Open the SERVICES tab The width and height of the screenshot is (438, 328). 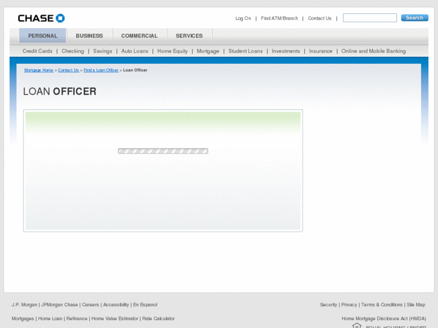click(x=189, y=36)
